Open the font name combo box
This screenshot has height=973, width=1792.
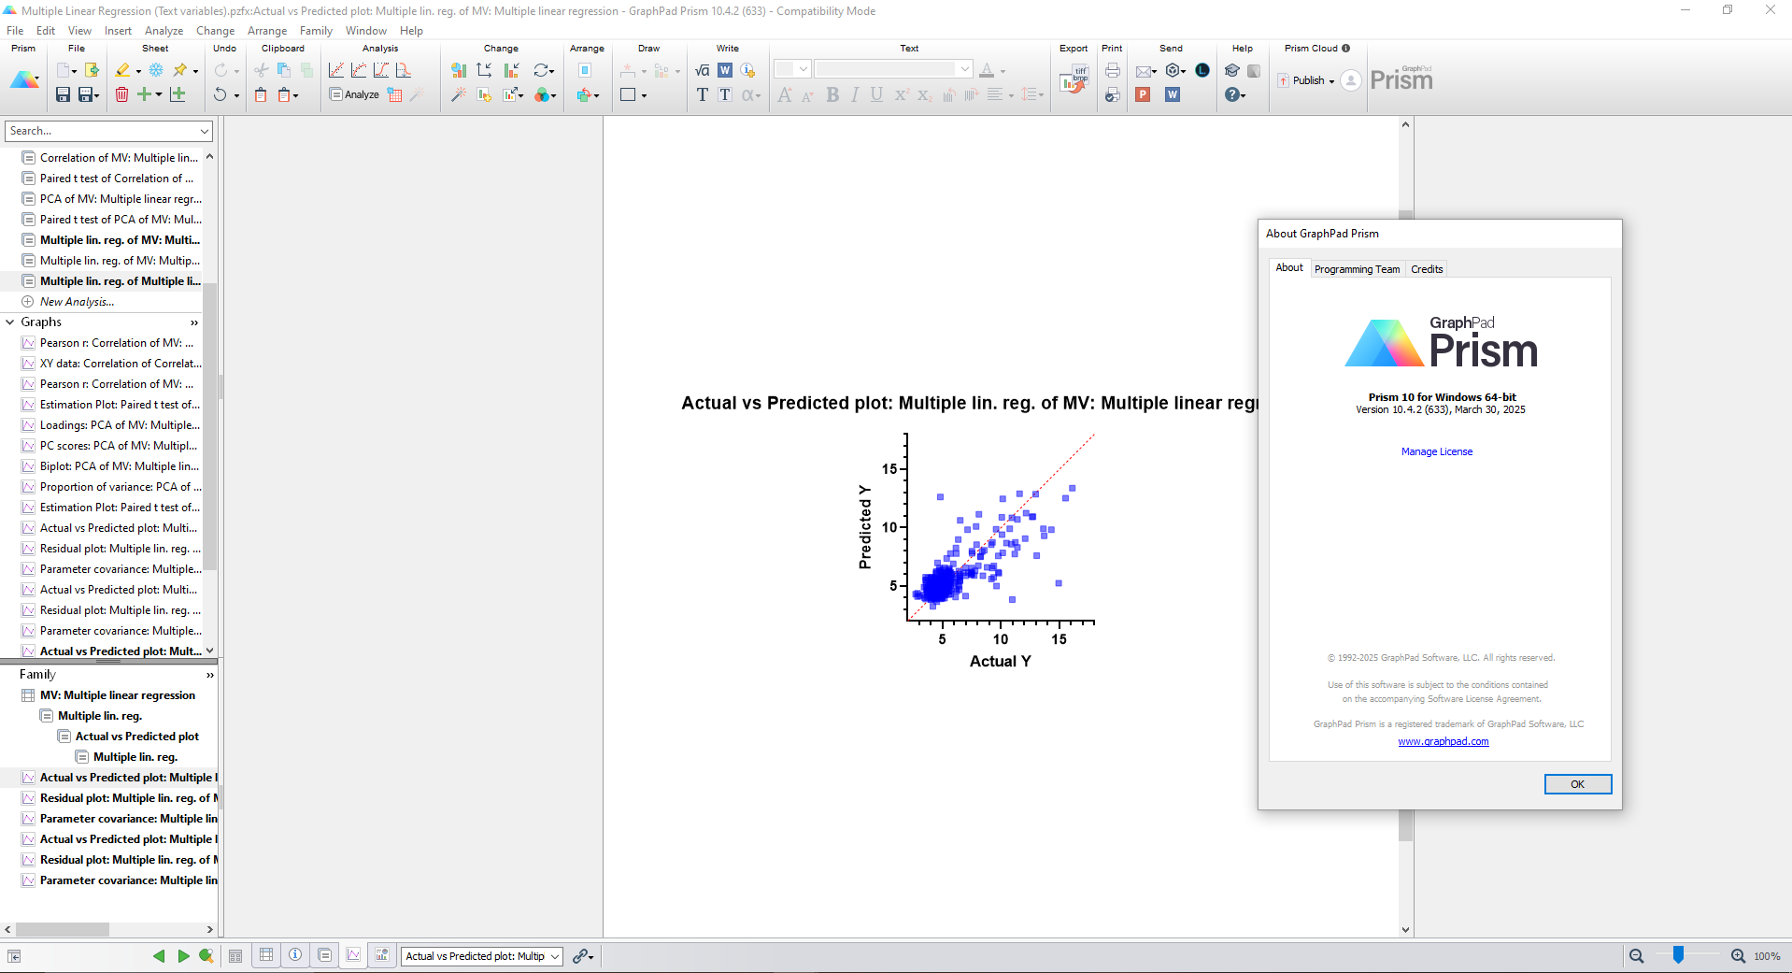tap(893, 69)
